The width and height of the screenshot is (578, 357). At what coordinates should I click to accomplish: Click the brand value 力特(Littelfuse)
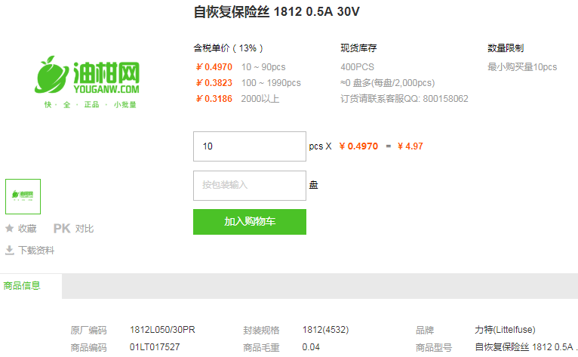point(505,330)
